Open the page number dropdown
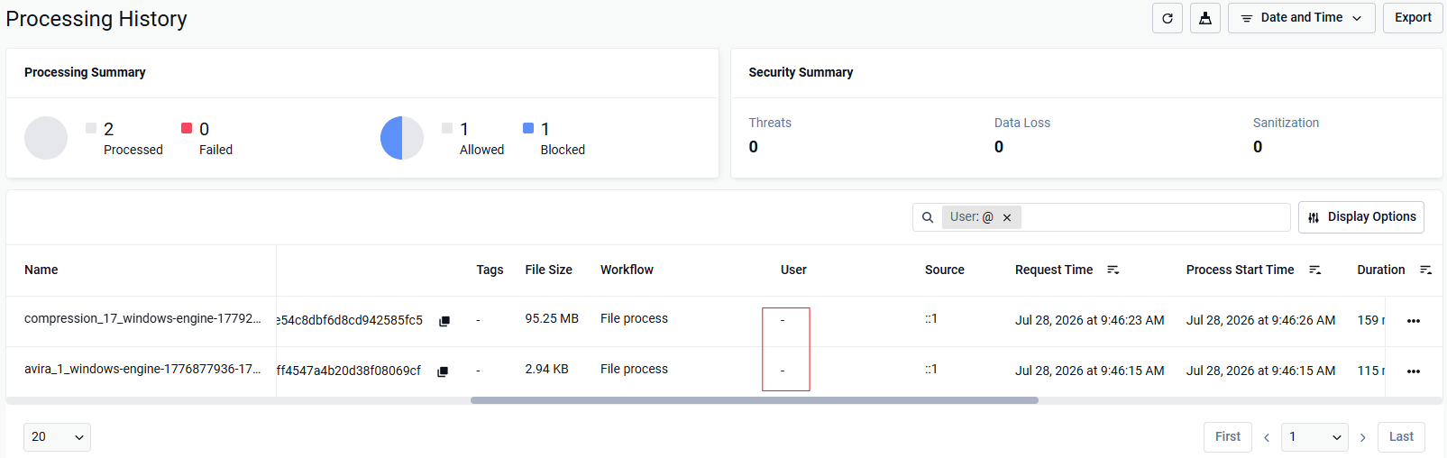Screen dimensions: 1447x458 1315,437
